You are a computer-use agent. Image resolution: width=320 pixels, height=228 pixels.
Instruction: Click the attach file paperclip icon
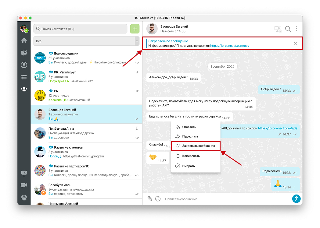tap(150, 199)
